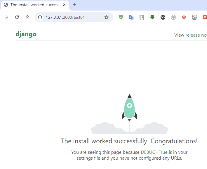Click the address bar URL 127.0.0.1:2000/test01

coord(65,17)
